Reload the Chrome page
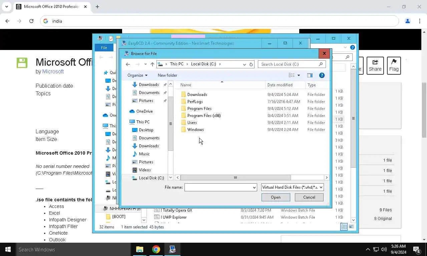This screenshot has height=256, width=427. tap(31, 21)
